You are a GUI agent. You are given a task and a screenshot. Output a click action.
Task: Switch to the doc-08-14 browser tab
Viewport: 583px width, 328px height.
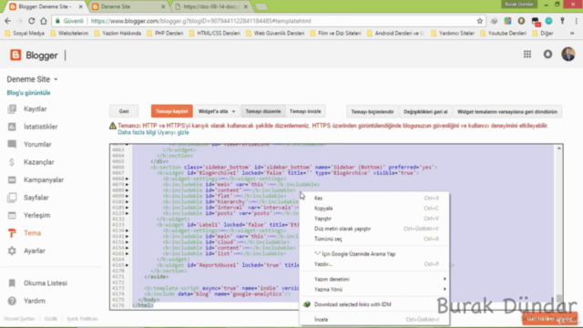[212, 6]
